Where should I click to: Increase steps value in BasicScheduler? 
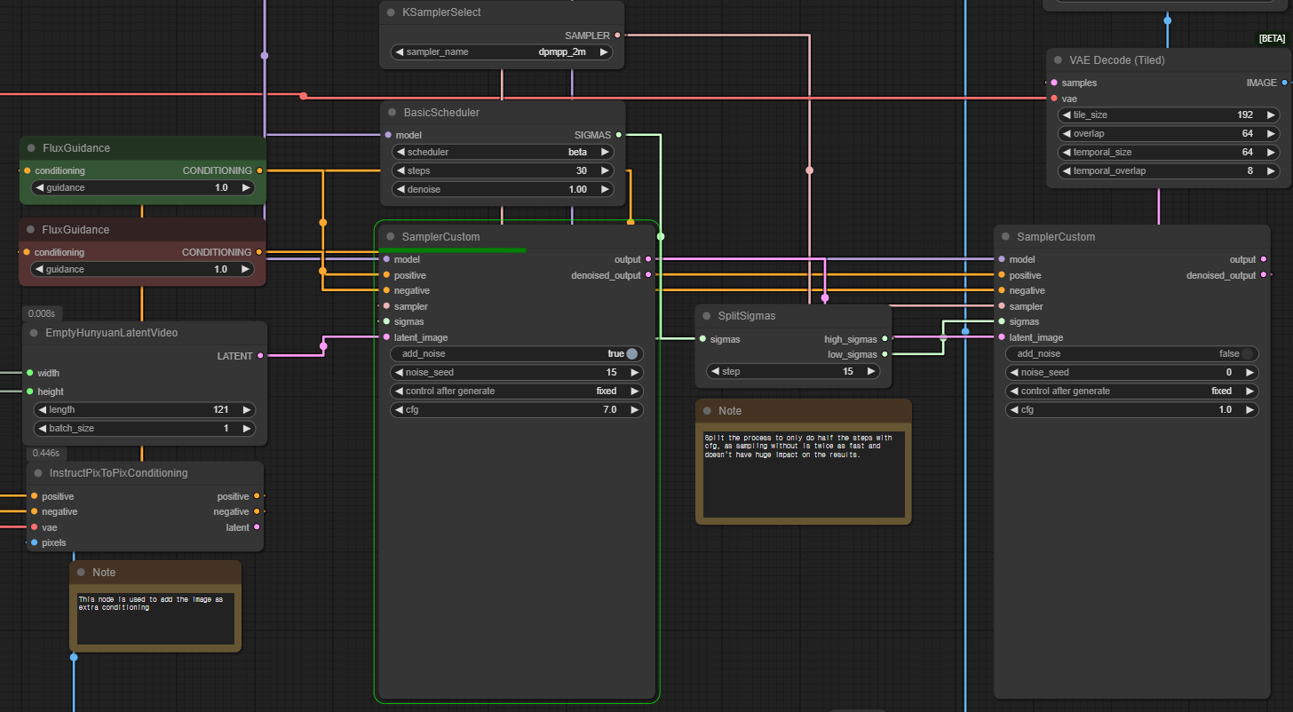[x=605, y=170]
